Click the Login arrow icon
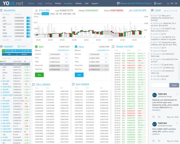 [155, 3]
